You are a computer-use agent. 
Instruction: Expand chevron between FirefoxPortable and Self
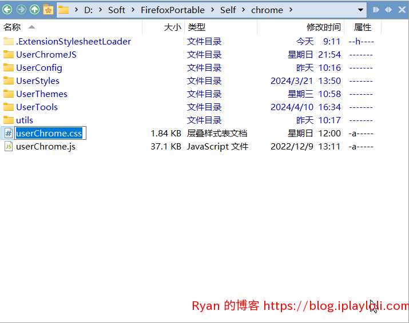(212, 10)
